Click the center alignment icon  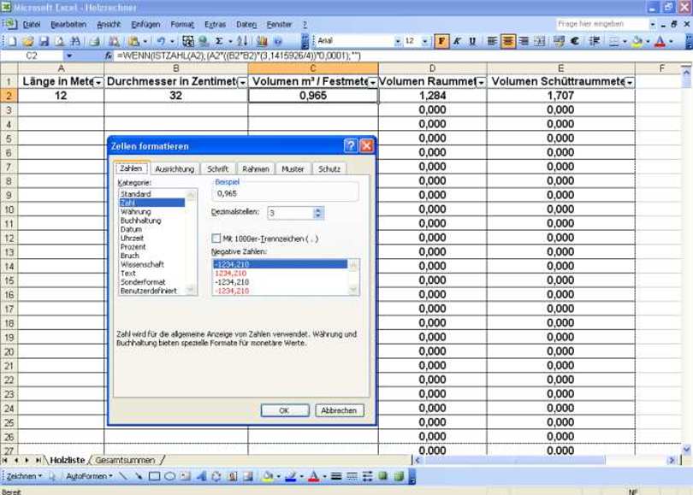508,41
